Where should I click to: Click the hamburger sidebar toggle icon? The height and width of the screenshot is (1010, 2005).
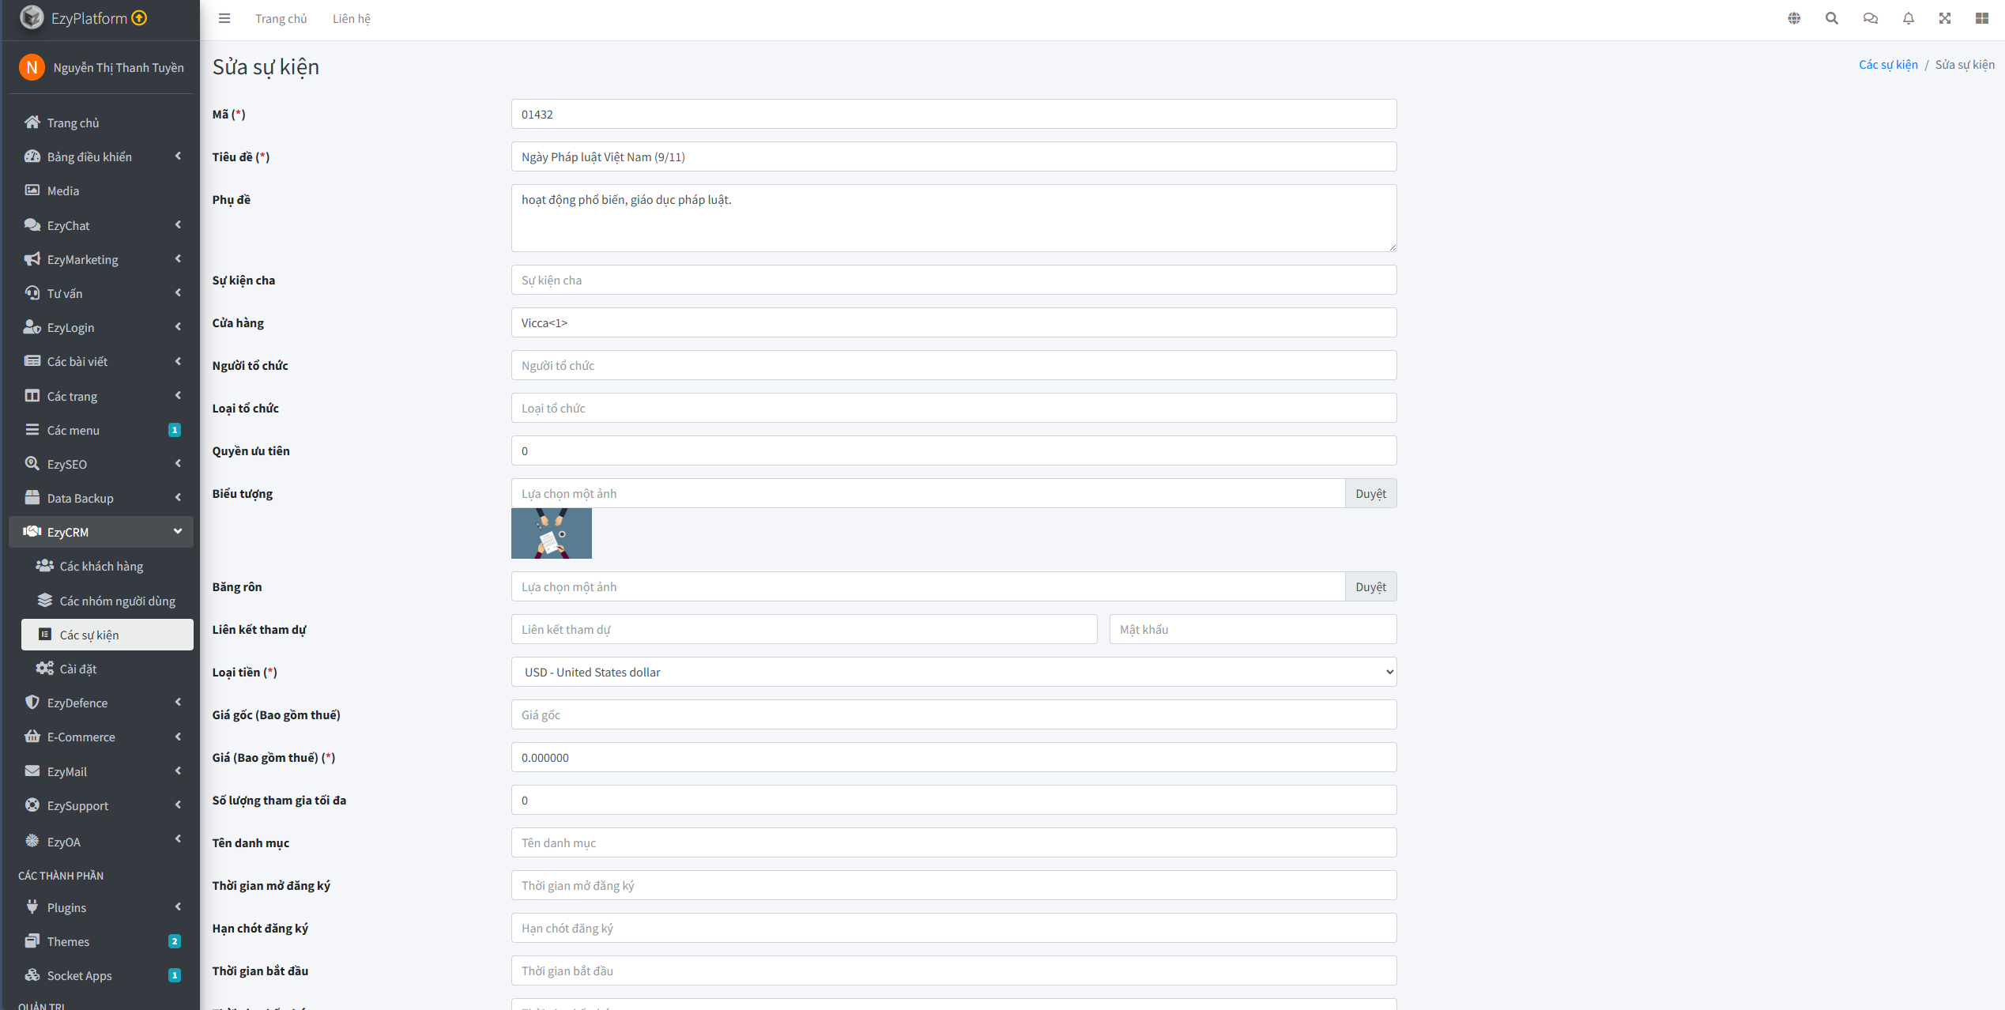coord(224,18)
